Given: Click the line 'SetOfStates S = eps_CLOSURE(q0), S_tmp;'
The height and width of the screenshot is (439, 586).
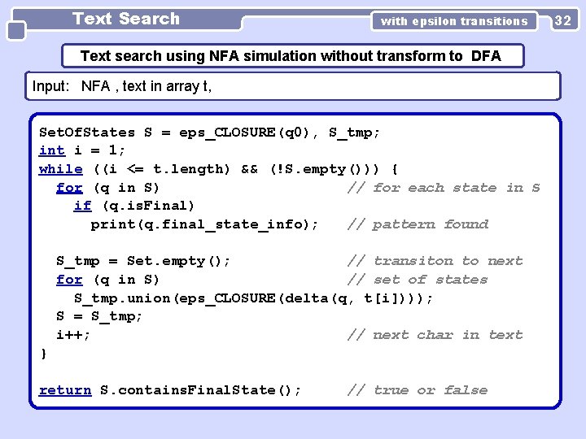Looking at the screenshot, I should click(209, 133).
